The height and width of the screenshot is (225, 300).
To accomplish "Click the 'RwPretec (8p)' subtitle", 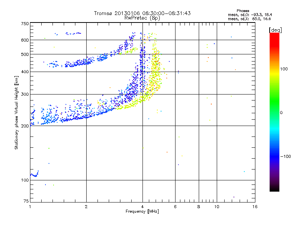I will coord(142,18).
